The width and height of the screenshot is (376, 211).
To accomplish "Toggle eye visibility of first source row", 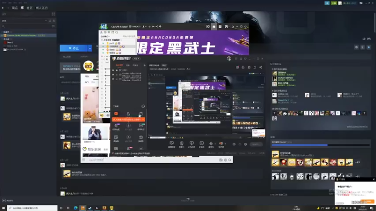I will [113, 70].
